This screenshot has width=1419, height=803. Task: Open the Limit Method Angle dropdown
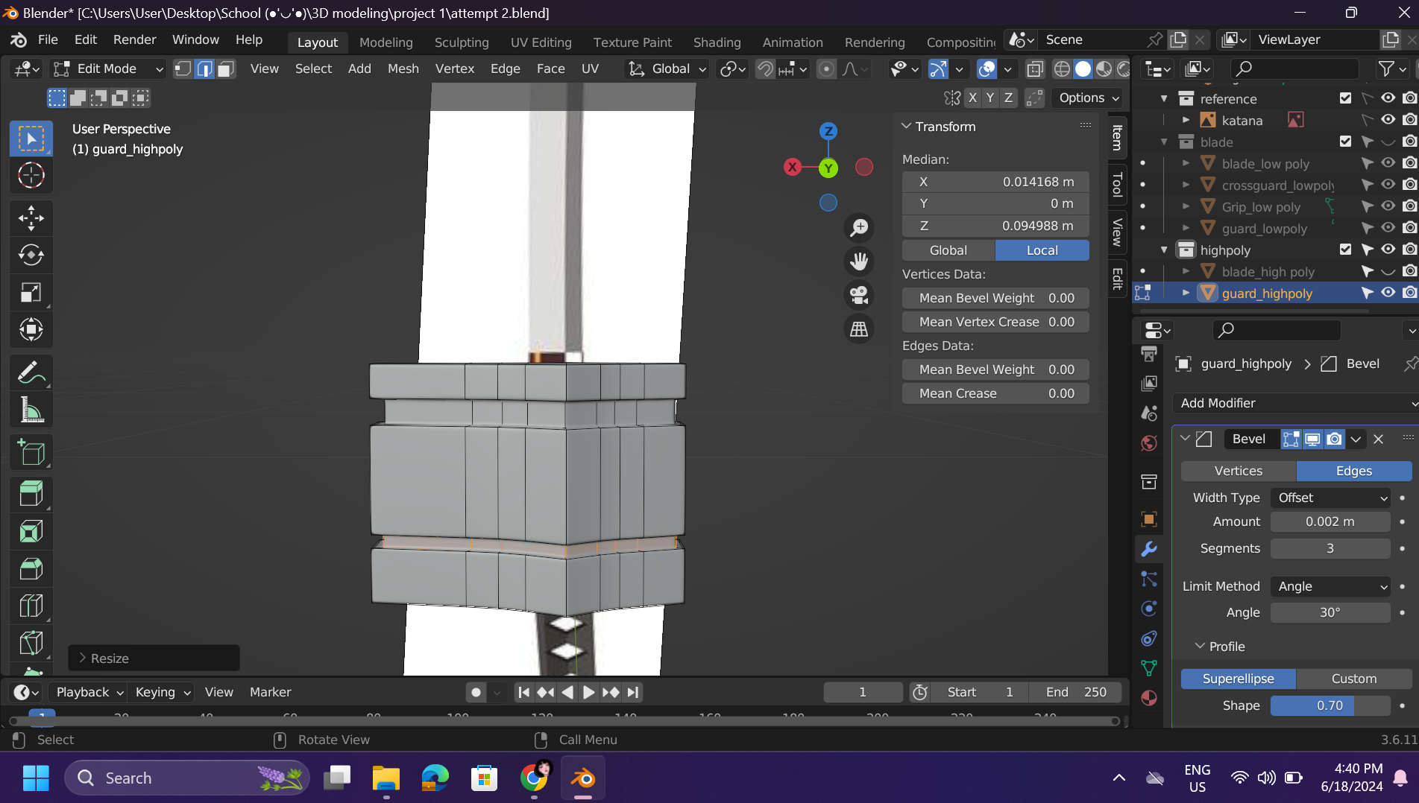(1332, 586)
